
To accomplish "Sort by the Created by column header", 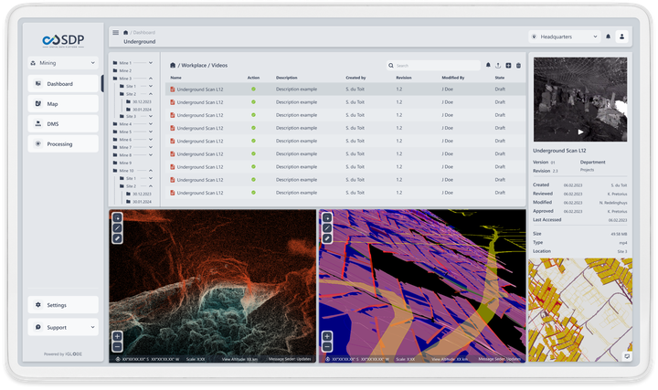I will click(x=356, y=78).
